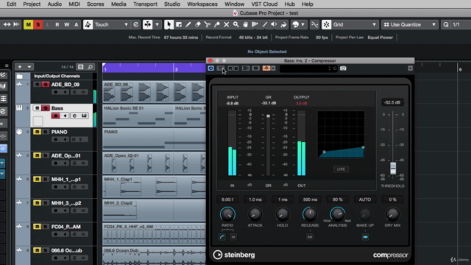Click the e edit button right of Touch
The height and width of the screenshot is (265, 471).
click(x=135, y=24)
